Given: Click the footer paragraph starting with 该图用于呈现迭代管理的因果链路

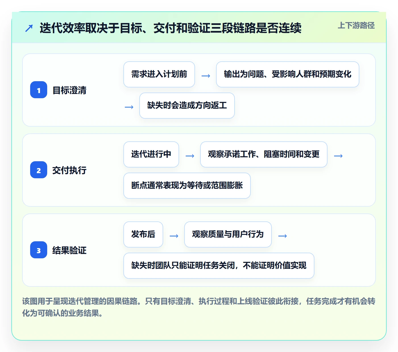Looking at the screenshot, I should click(x=199, y=307).
